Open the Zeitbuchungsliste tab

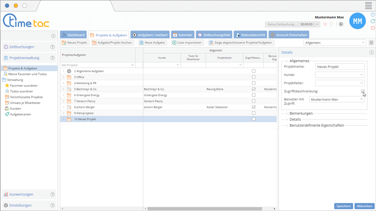[x=214, y=35]
